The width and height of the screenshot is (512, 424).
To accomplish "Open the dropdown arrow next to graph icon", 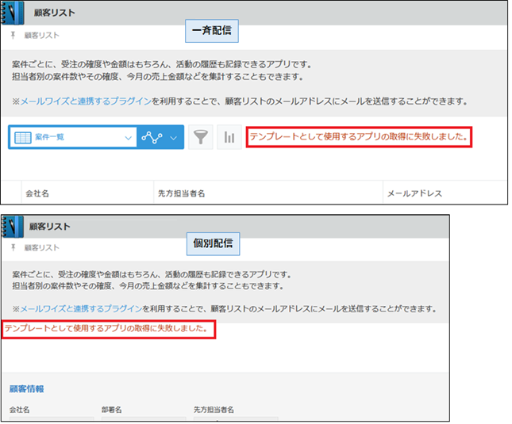I will [x=174, y=137].
